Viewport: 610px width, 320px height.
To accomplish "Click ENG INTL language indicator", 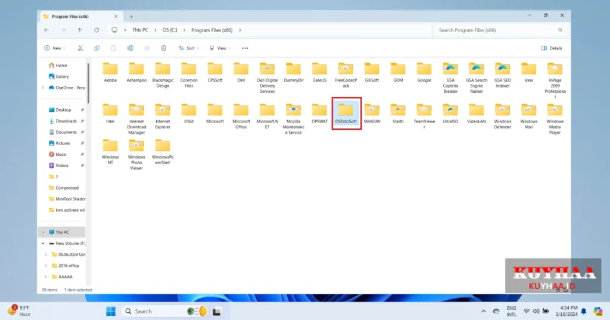I will click(511, 311).
